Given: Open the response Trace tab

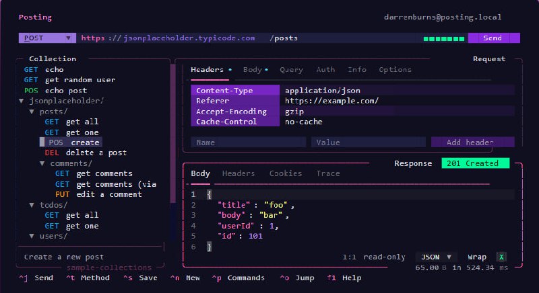Looking at the screenshot, I should [328, 174].
